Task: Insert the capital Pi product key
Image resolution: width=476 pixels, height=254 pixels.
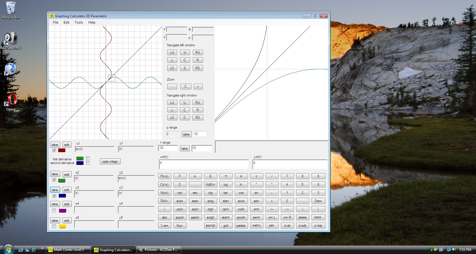Action: point(180,176)
